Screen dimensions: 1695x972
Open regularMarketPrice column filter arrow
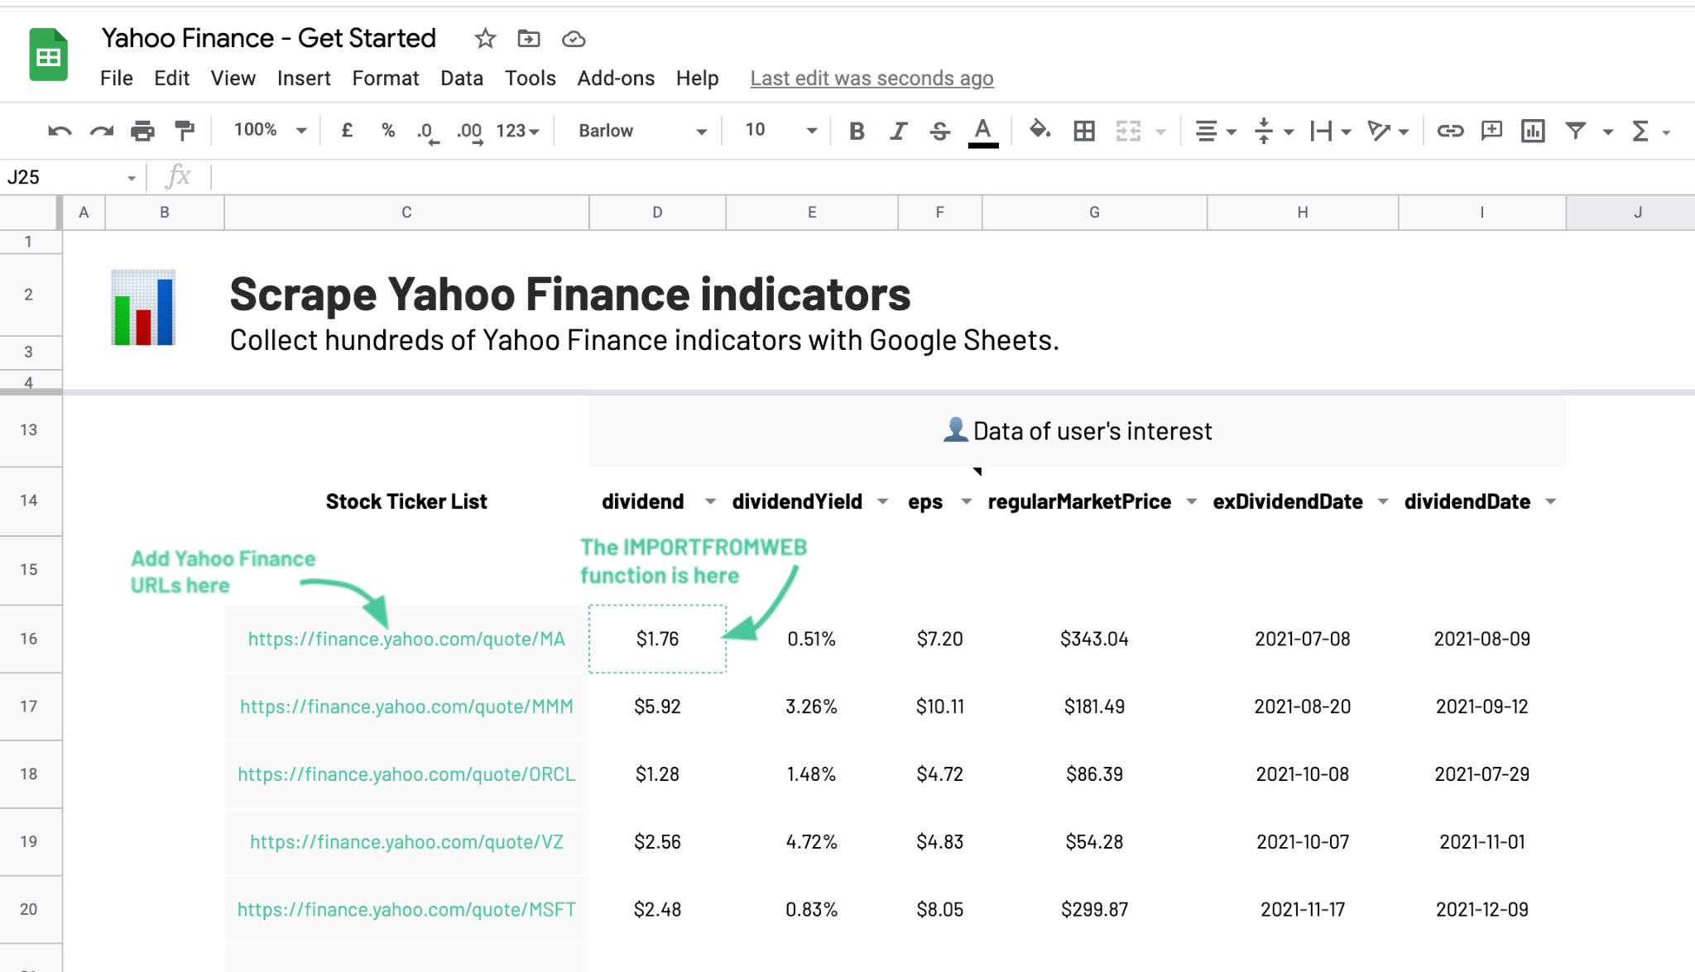point(1192,501)
